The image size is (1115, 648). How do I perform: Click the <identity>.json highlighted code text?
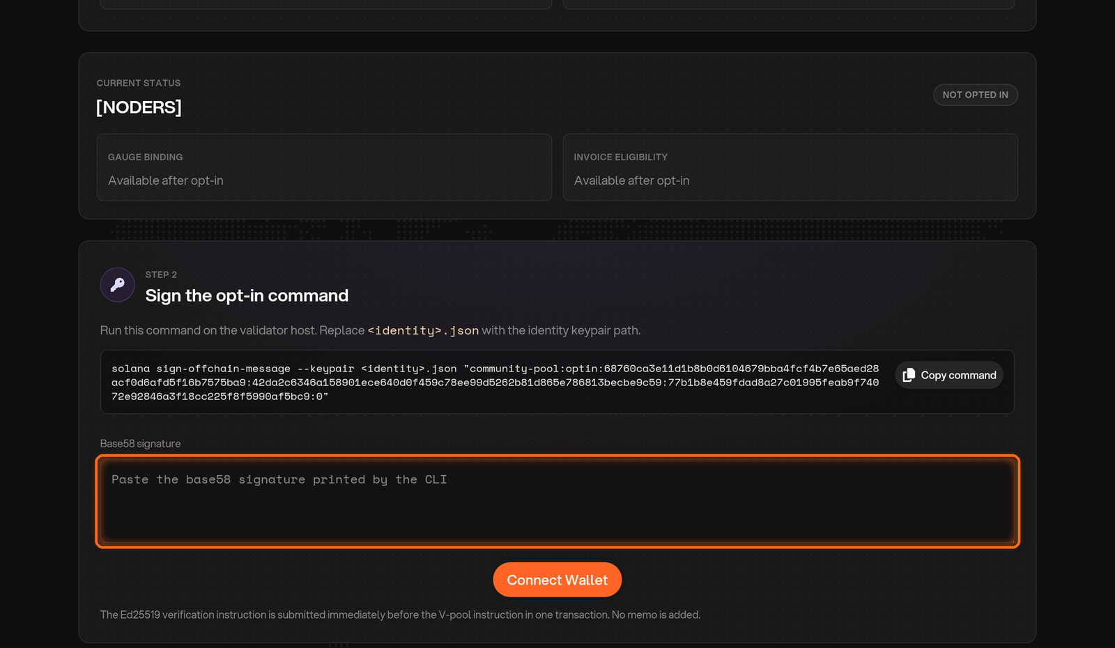[x=424, y=330]
